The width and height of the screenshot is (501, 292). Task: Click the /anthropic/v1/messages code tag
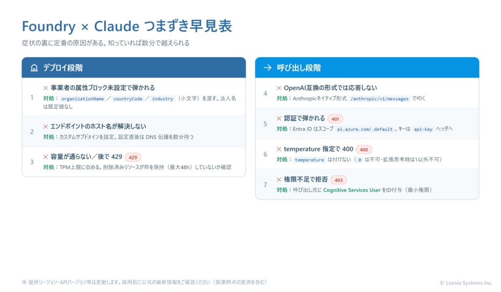[x=379, y=99]
